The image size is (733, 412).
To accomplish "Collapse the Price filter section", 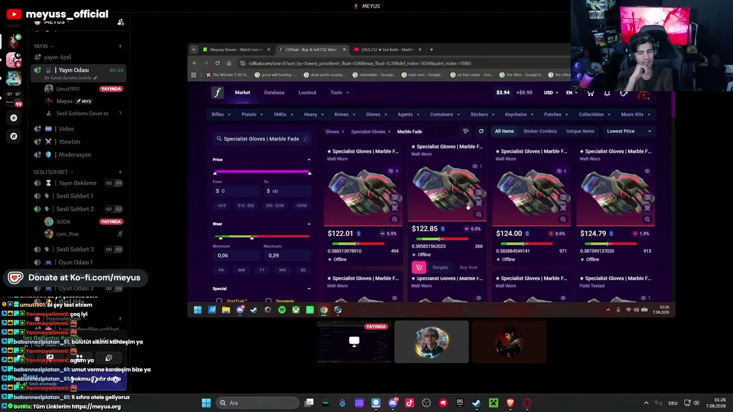I will tap(309, 160).
